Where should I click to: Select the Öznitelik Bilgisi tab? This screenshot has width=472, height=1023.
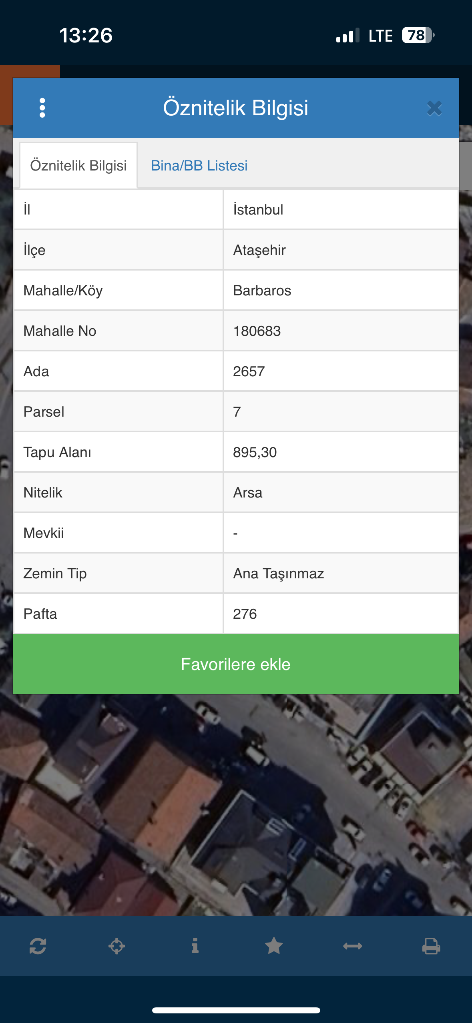[x=78, y=166]
